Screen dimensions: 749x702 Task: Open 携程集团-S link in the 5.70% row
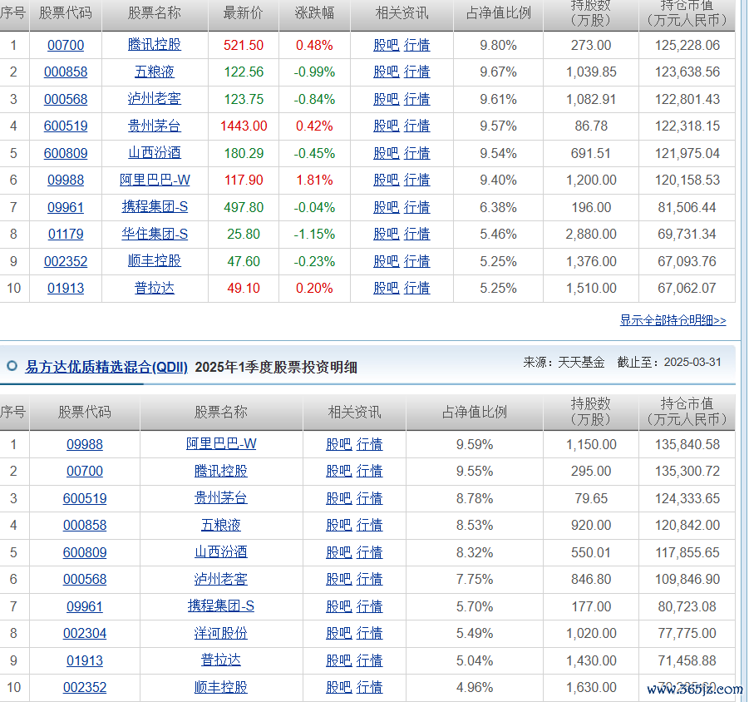tap(220, 606)
